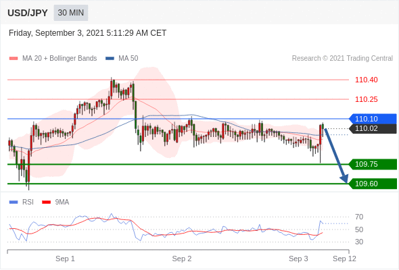Click the 110.10 blue pivot price tag
The width and height of the screenshot is (399, 270).
click(x=373, y=119)
